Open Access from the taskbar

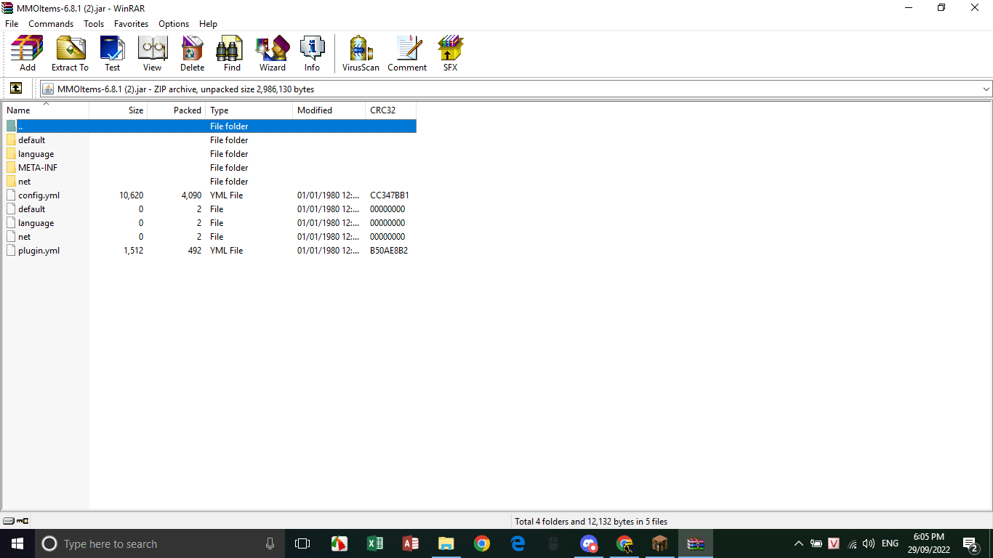[410, 543]
